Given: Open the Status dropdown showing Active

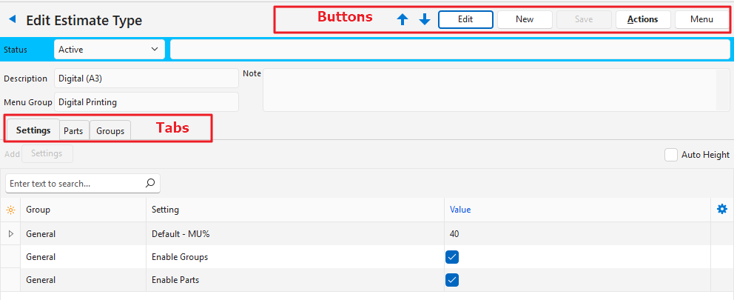Looking at the screenshot, I should coord(109,50).
